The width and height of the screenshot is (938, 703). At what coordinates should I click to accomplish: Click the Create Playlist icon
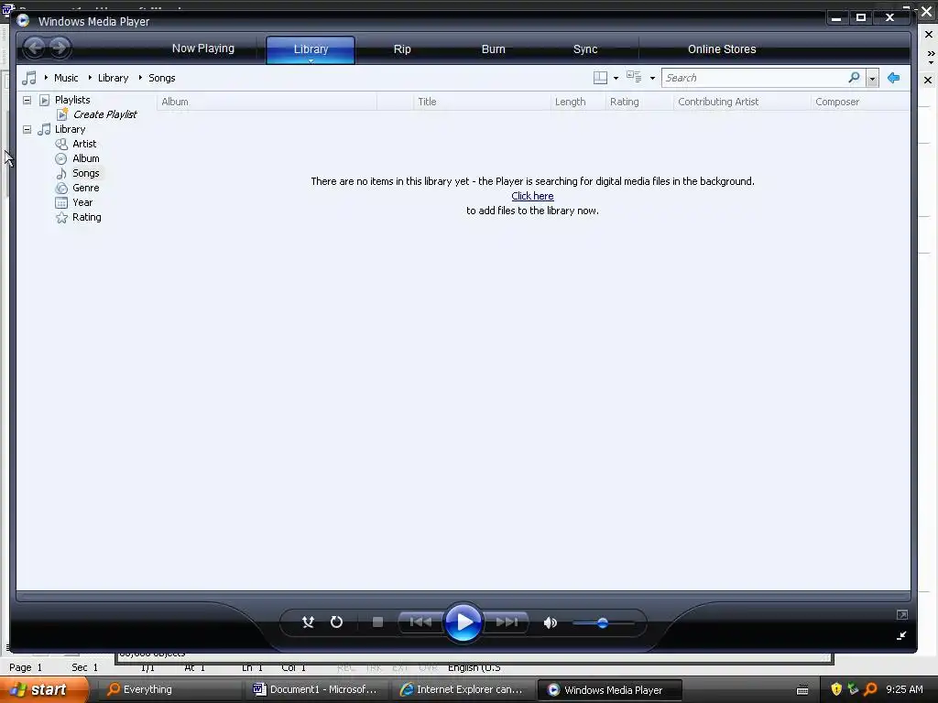(61, 114)
